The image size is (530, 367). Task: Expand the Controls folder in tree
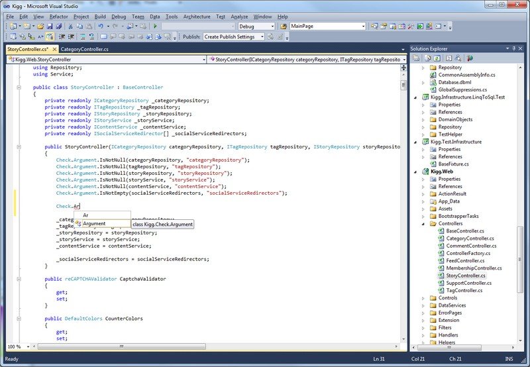click(423, 298)
